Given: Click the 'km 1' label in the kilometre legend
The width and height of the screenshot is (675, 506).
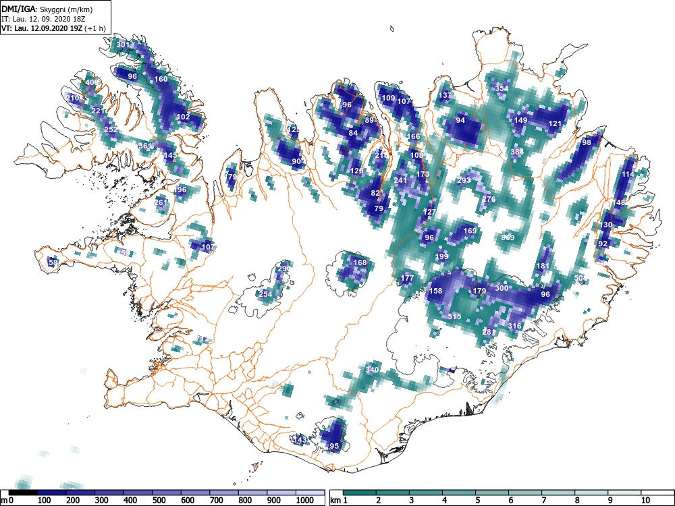Looking at the screenshot, I should click(x=340, y=500).
